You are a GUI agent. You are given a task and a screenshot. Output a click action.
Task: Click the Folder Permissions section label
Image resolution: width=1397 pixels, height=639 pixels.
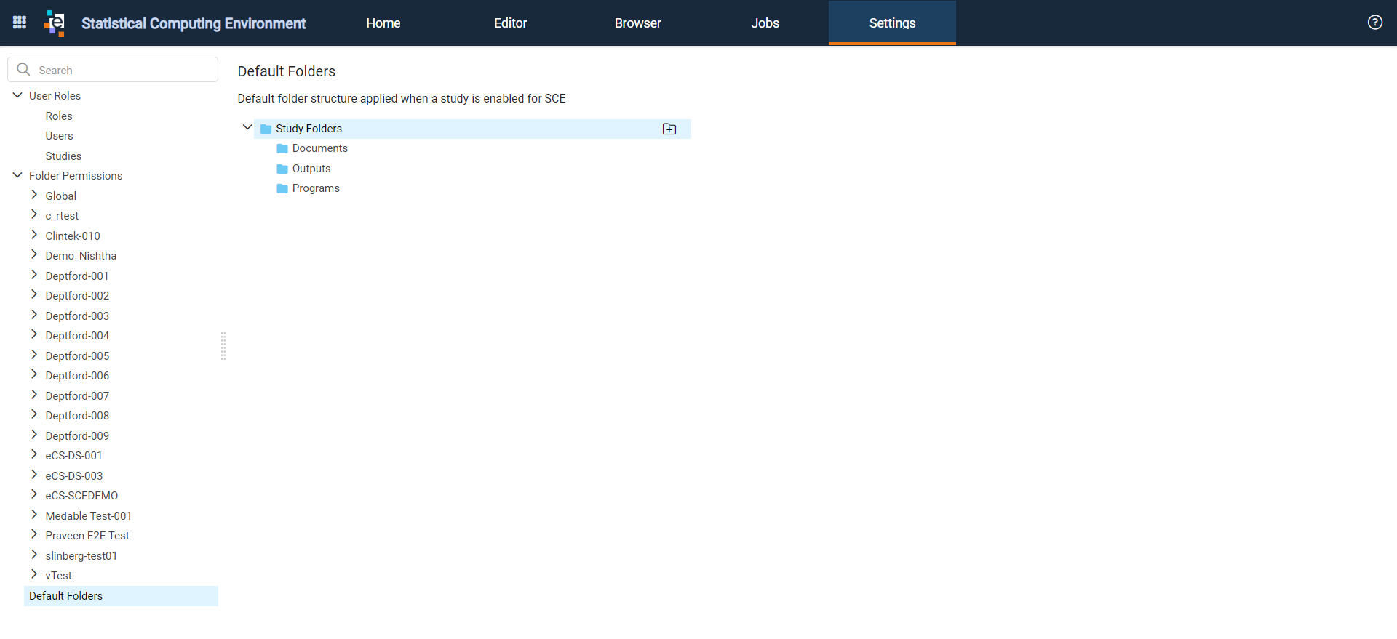76,176
